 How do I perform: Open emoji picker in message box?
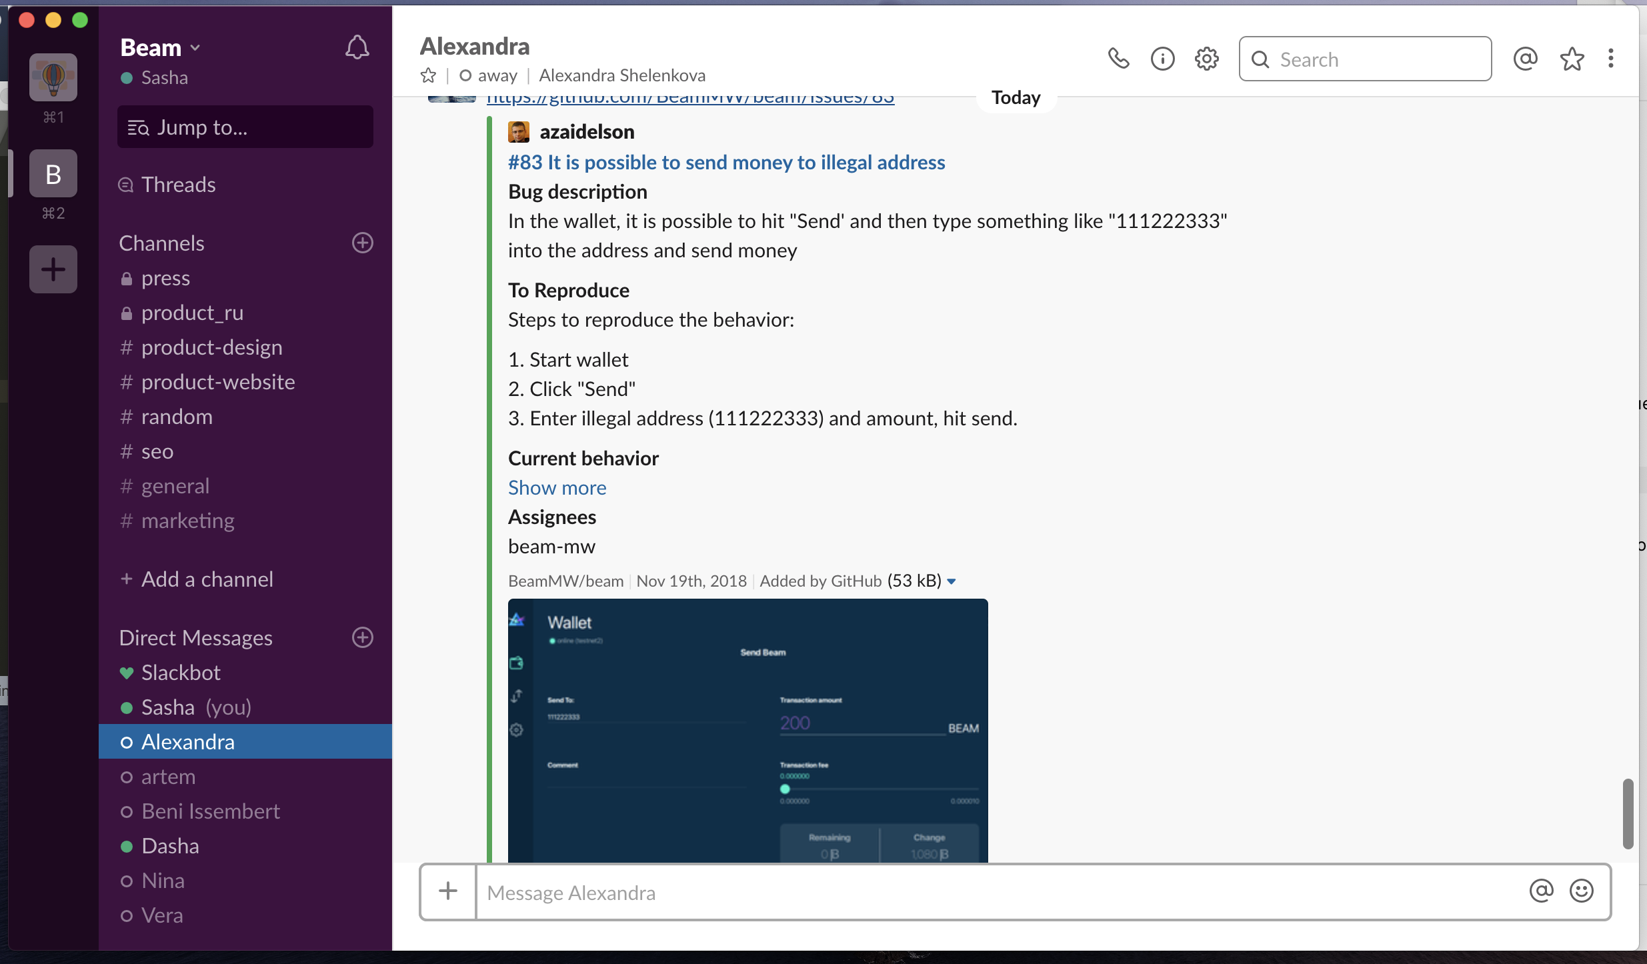(x=1581, y=891)
